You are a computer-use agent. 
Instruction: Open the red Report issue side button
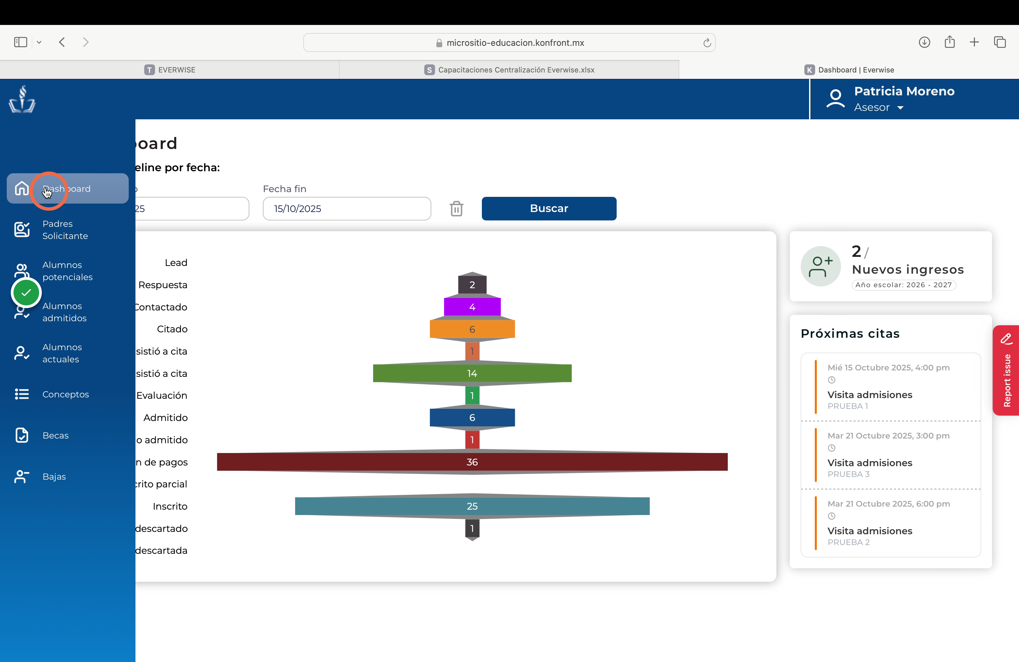pos(1006,370)
